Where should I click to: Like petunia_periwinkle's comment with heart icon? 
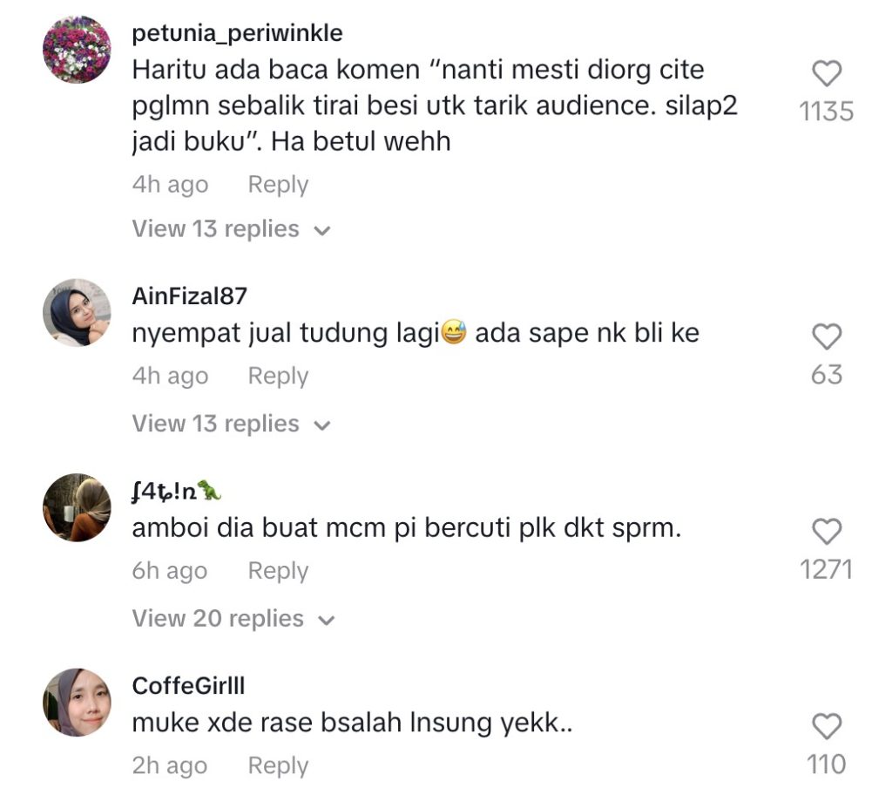click(x=826, y=73)
